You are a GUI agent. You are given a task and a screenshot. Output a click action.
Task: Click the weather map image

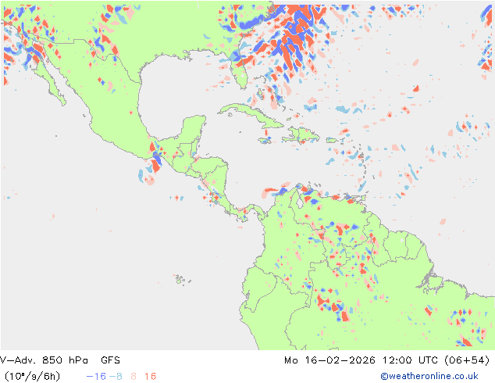coord(247,175)
